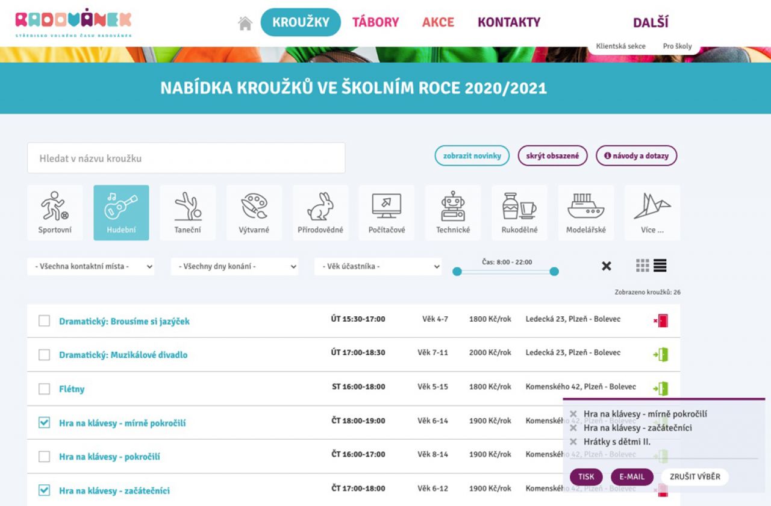Pick the Přírodovědné rabbit category
The width and height of the screenshot is (771, 506).
(320, 213)
